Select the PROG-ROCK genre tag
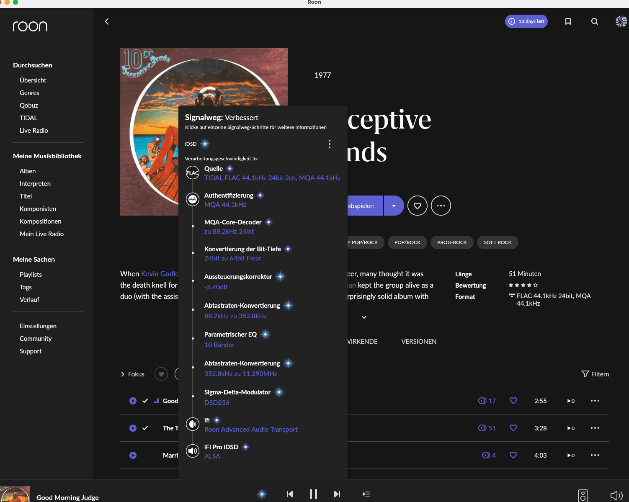629x502 pixels. 452,242
